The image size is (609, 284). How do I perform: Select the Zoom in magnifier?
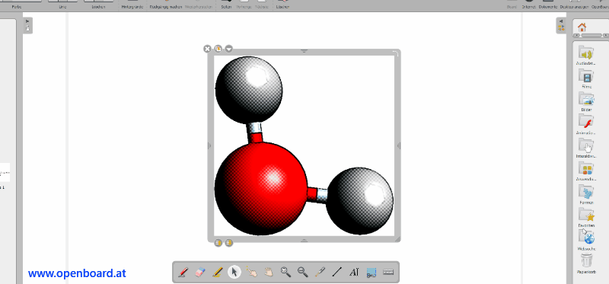(285, 272)
